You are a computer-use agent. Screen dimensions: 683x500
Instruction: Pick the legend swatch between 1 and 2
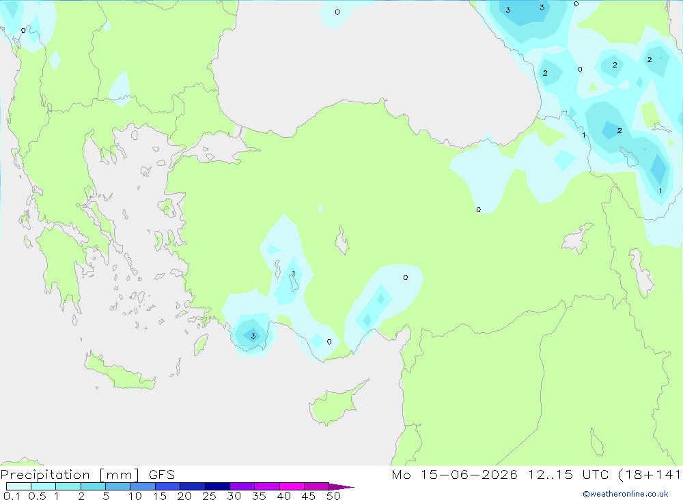68,486
